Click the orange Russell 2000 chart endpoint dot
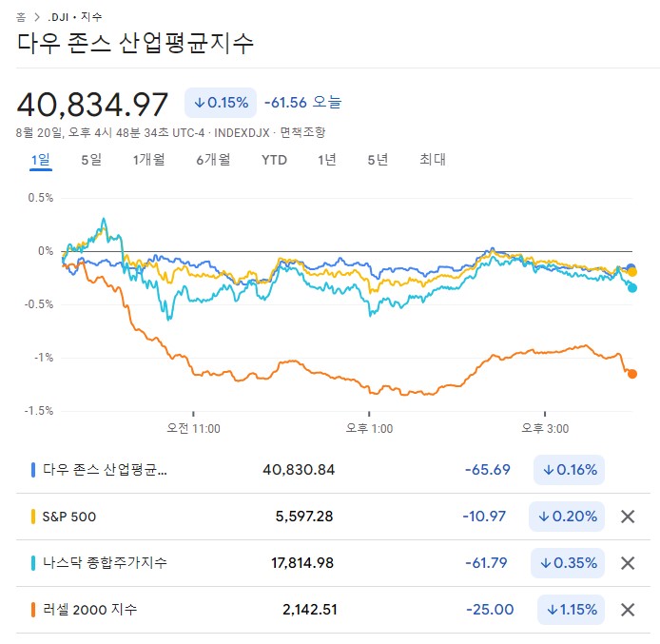Image resolution: width=660 pixels, height=644 pixels. (632, 373)
